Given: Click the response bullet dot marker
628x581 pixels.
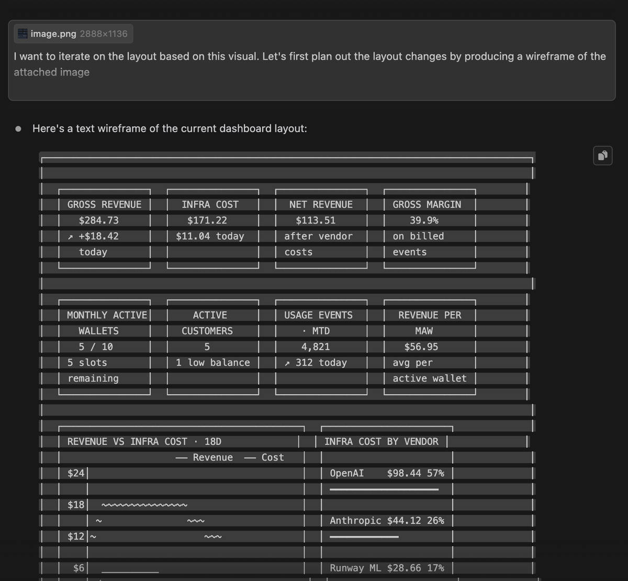Looking at the screenshot, I should pyautogui.click(x=18, y=128).
